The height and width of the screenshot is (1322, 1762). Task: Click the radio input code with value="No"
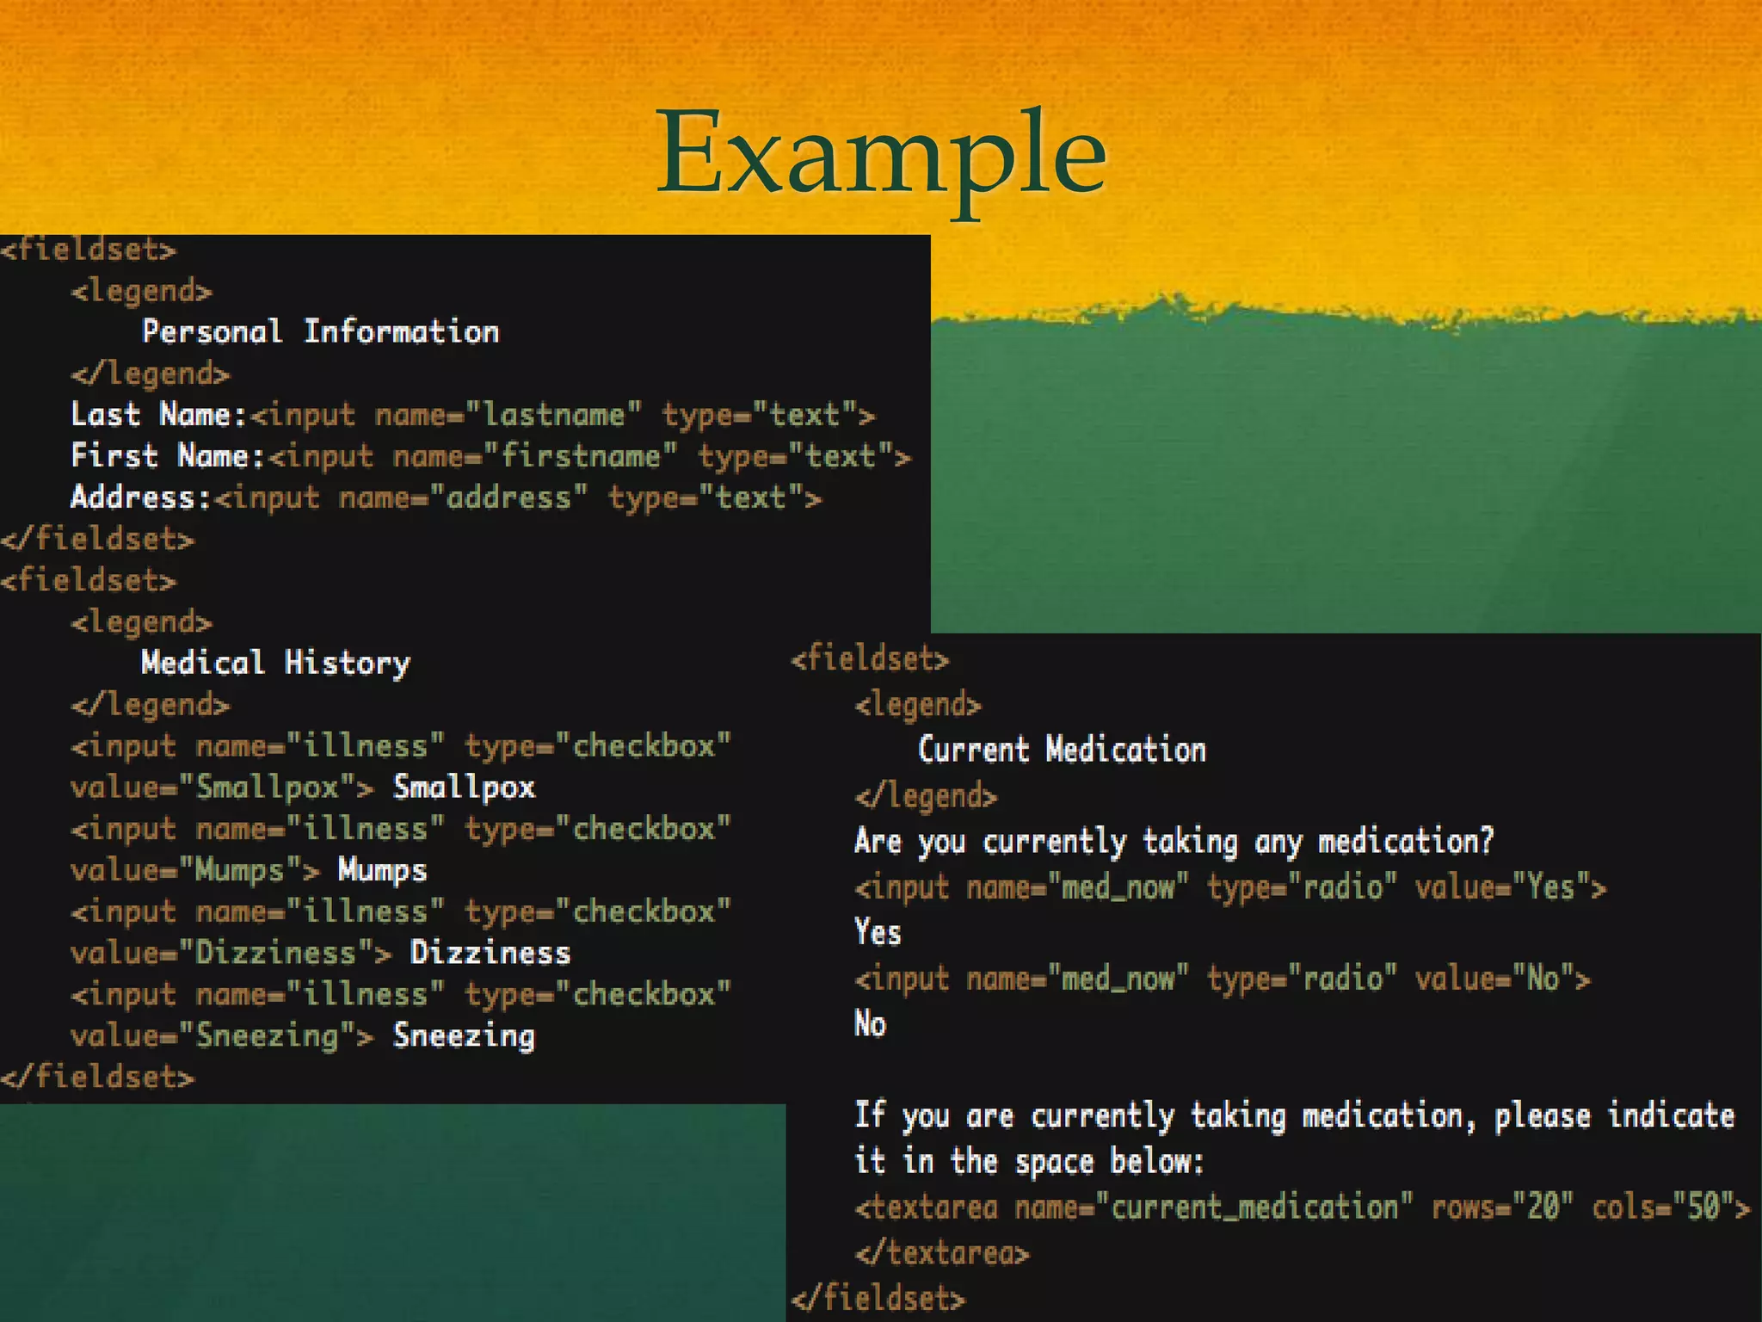tap(1223, 979)
